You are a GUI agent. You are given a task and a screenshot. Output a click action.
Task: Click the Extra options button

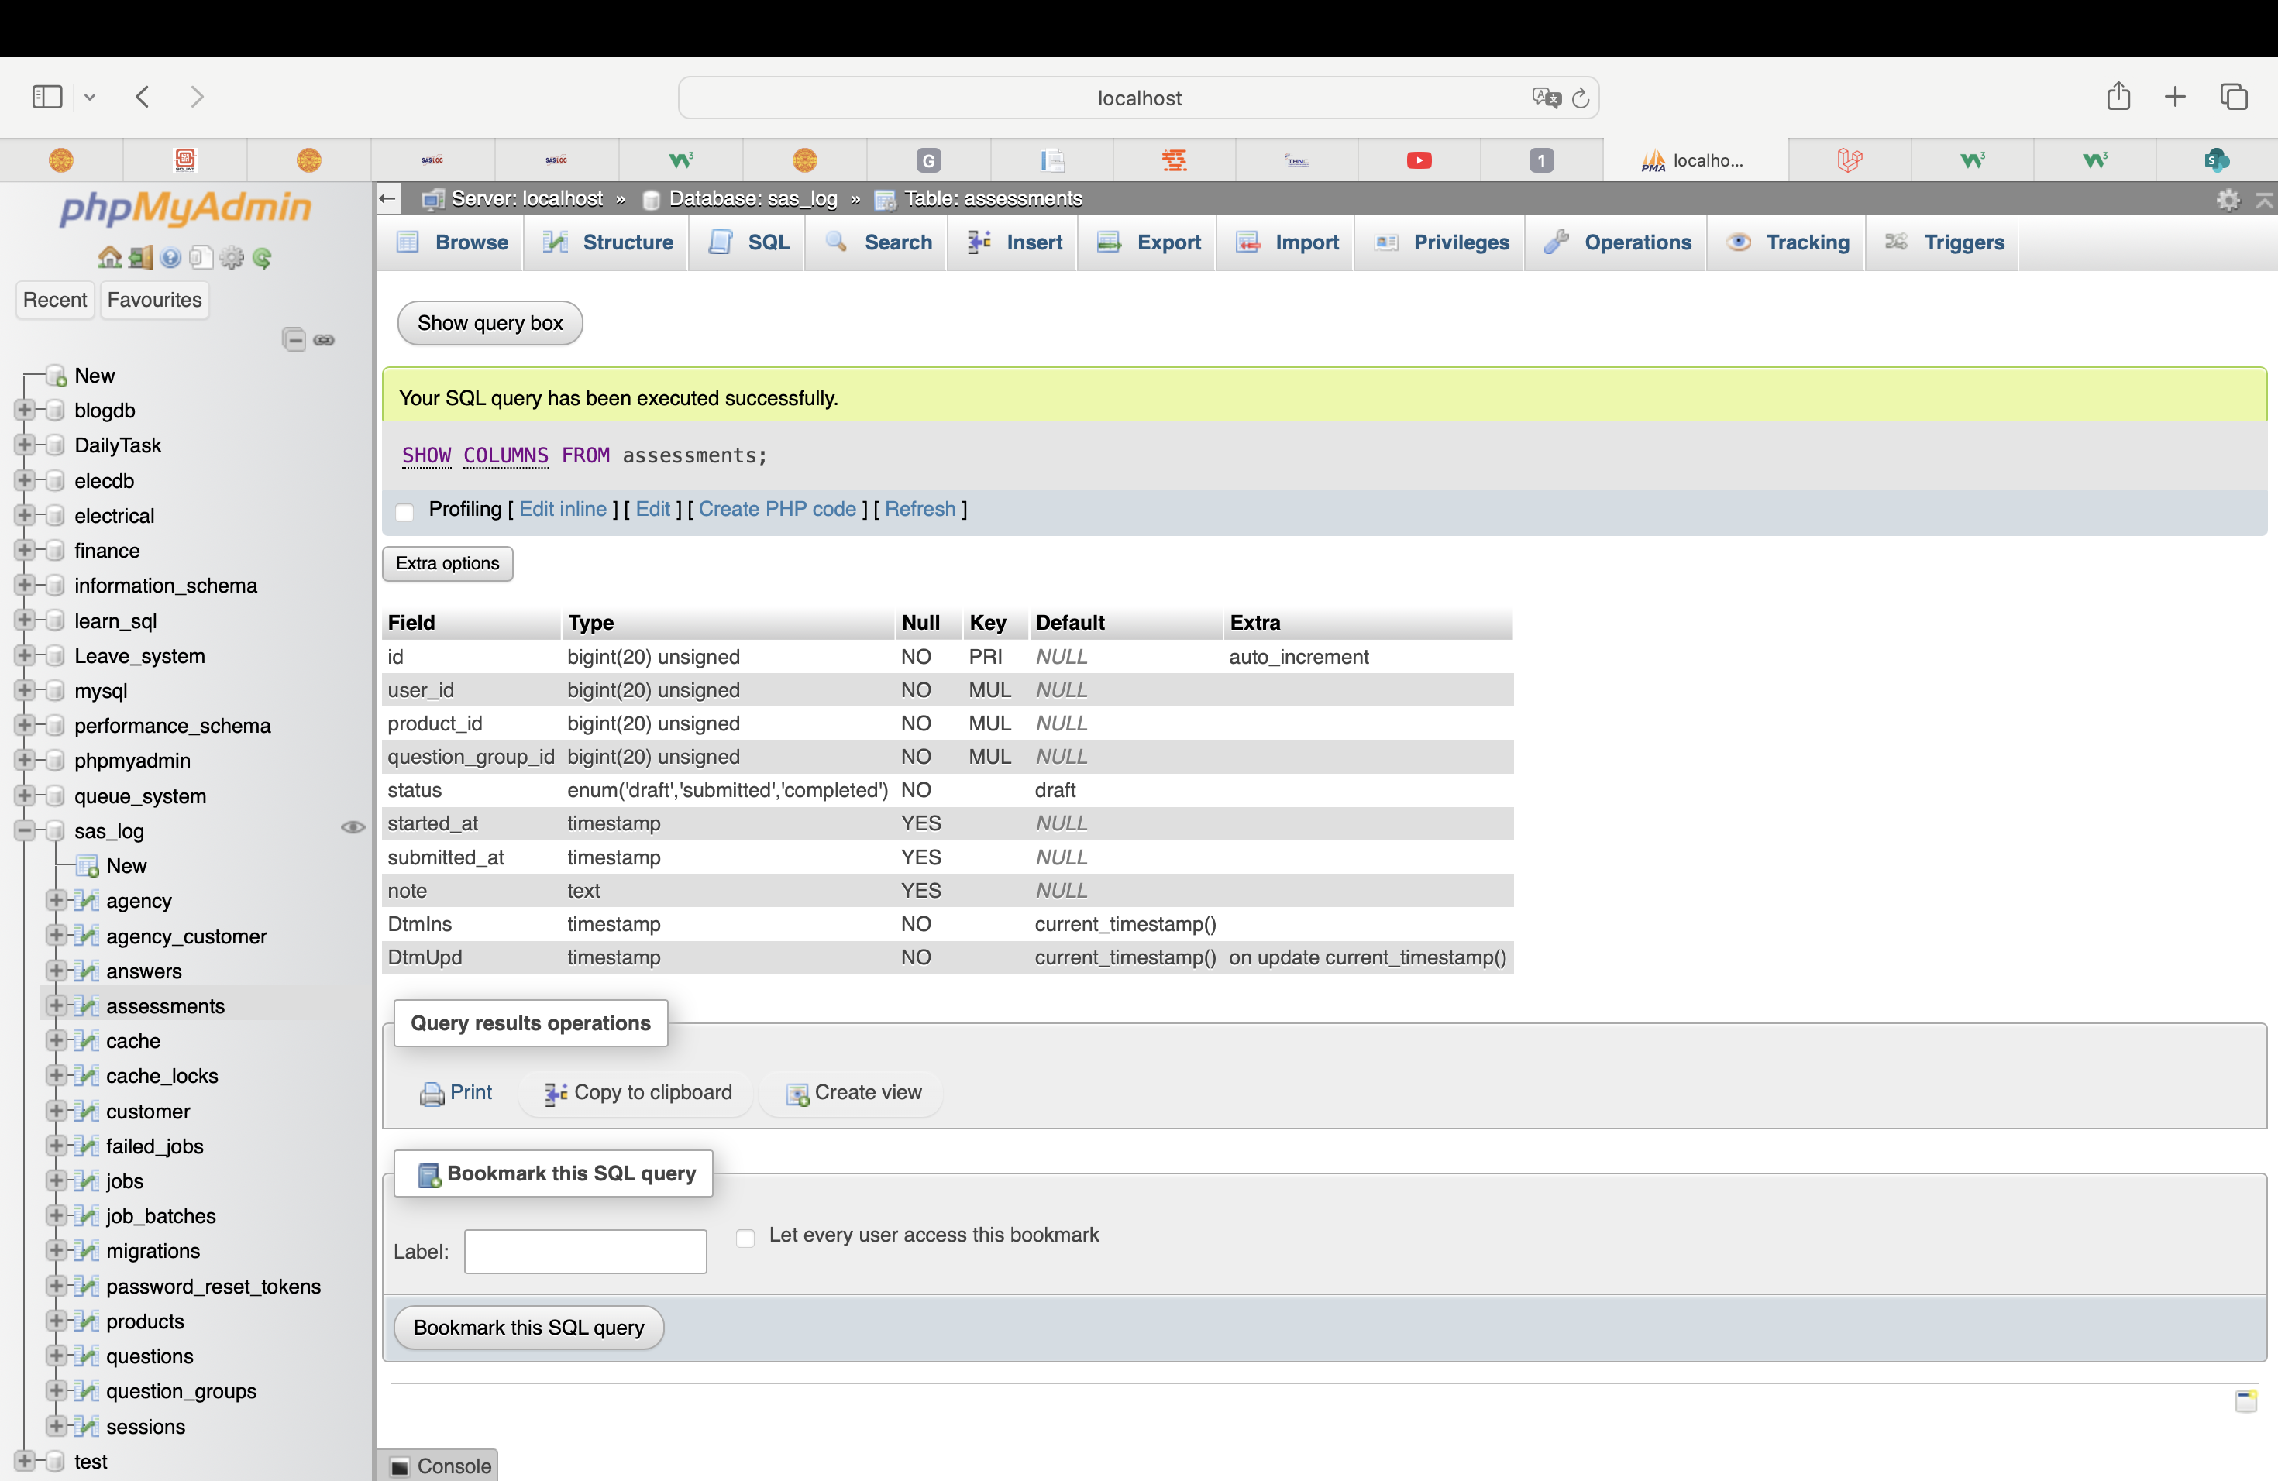click(447, 563)
